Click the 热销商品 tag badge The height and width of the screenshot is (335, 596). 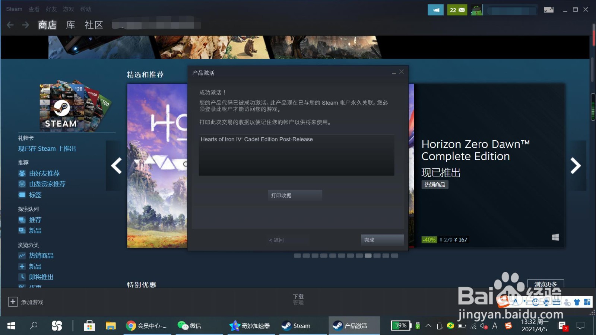click(x=435, y=185)
